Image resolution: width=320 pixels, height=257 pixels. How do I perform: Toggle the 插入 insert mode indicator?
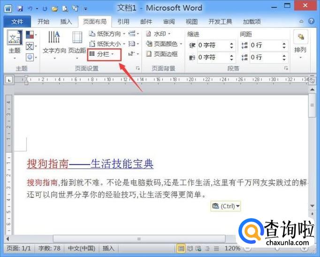click(x=108, y=248)
